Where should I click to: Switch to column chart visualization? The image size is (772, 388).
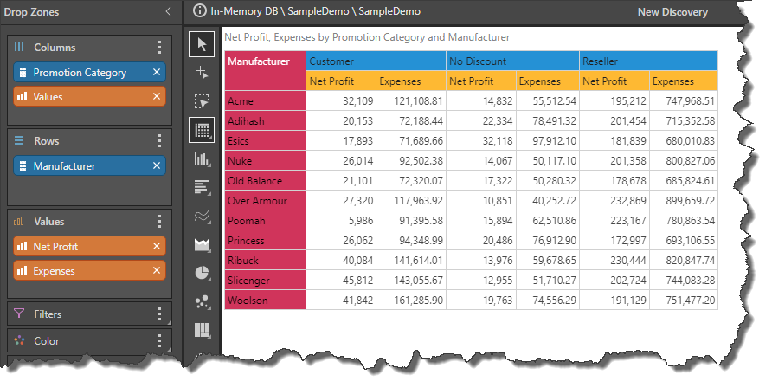pyautogui.click(x=203, y=158)
